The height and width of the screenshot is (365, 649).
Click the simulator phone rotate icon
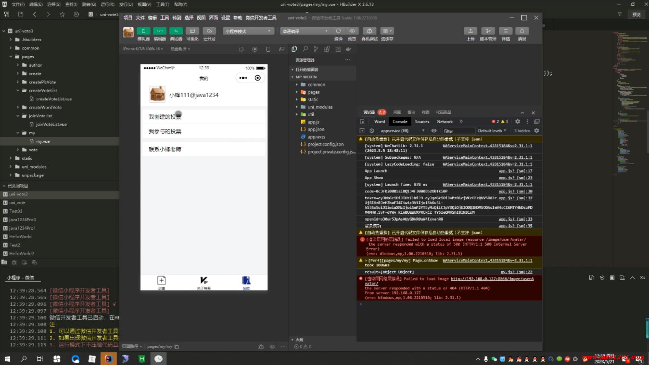268,49
